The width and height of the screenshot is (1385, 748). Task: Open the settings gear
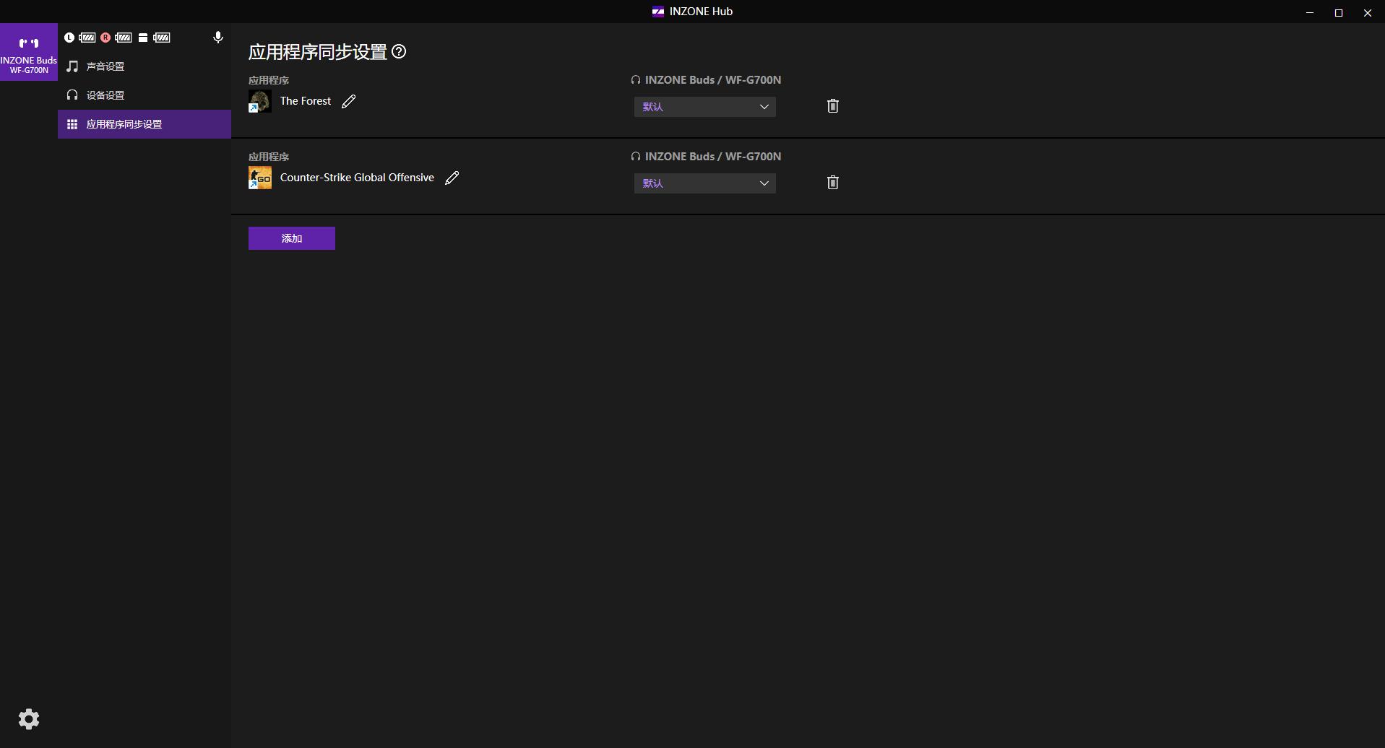(29, 719)
